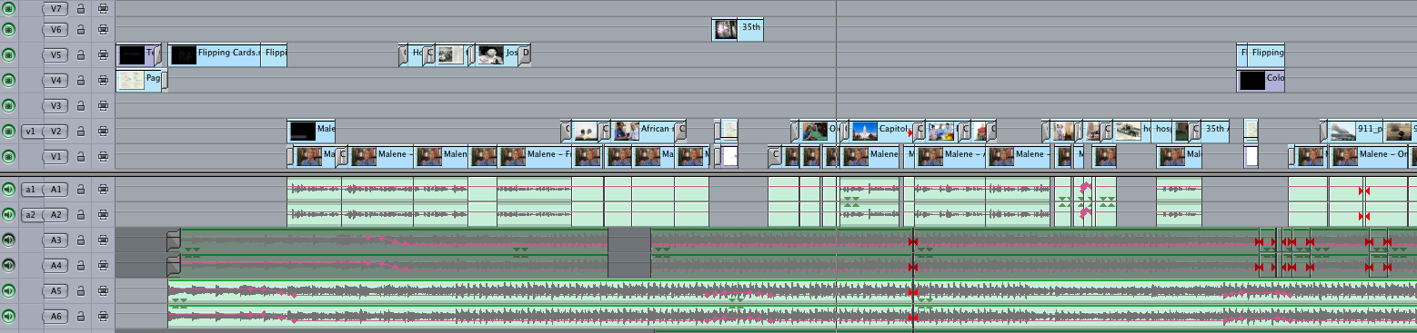Select the Capitol clip on track V2
Screen dimensions: 1417x333
coord(881,131)
